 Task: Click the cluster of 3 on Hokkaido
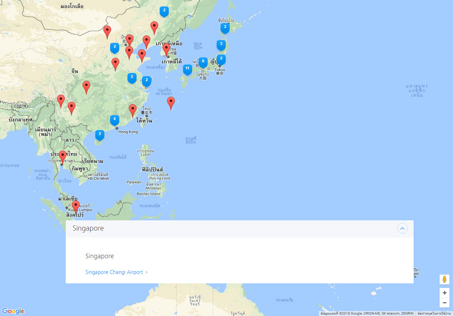coord(225,28)
